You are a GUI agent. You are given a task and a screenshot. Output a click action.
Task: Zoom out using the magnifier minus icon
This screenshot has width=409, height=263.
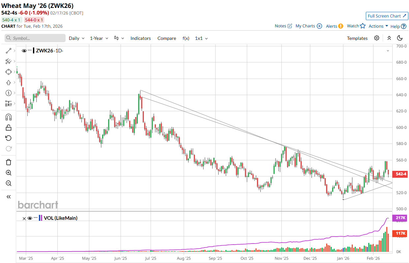coord(9,183)
